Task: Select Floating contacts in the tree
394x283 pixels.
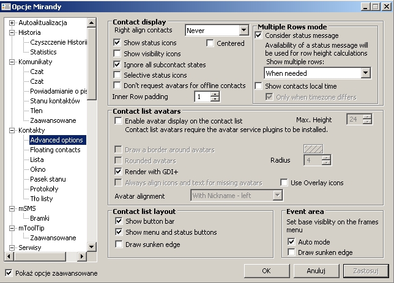Action: click(x=55, y=150)
